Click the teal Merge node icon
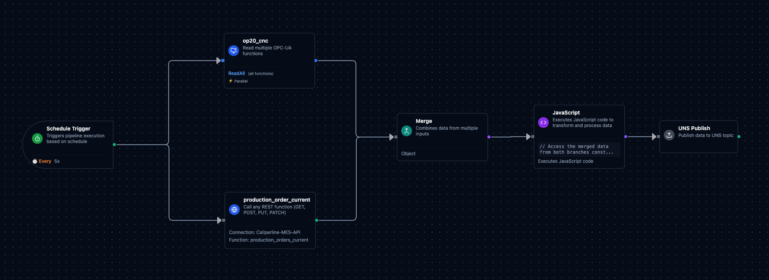769x280 pixels. click(x=407, y=131)
